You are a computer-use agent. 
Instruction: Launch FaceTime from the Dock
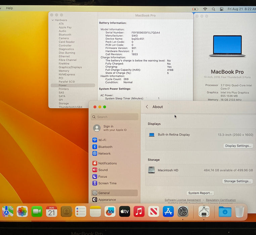point(37,211)
